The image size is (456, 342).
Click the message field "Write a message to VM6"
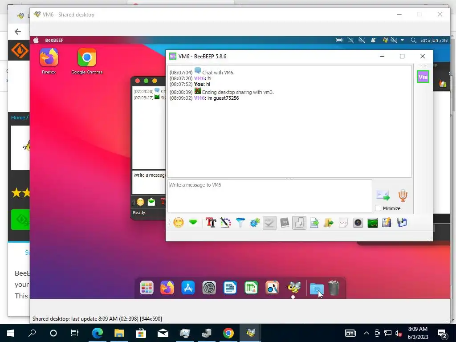coord(269,196)
